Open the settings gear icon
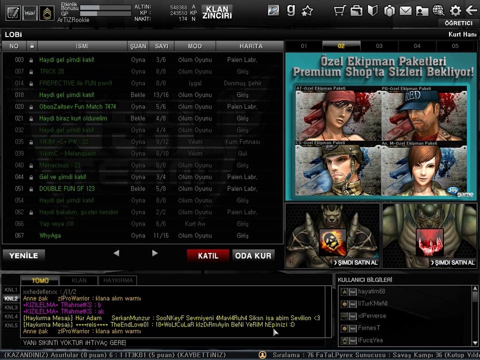 (x=455, y=10)
